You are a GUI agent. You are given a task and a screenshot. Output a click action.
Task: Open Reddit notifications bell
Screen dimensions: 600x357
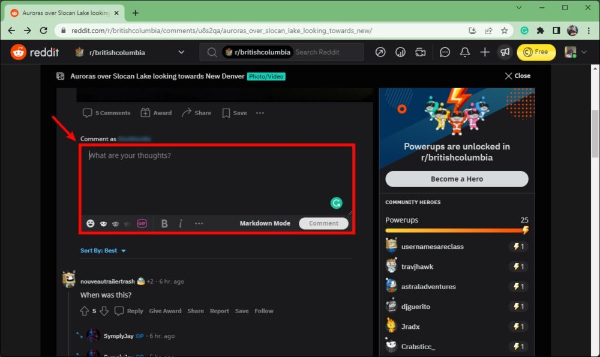pos(464,52)
